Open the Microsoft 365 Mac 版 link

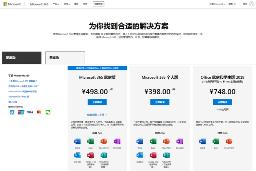(19, 97)
